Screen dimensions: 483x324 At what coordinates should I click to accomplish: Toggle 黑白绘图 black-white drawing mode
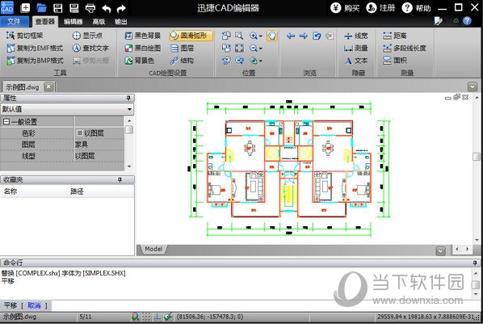pos(143,48)
